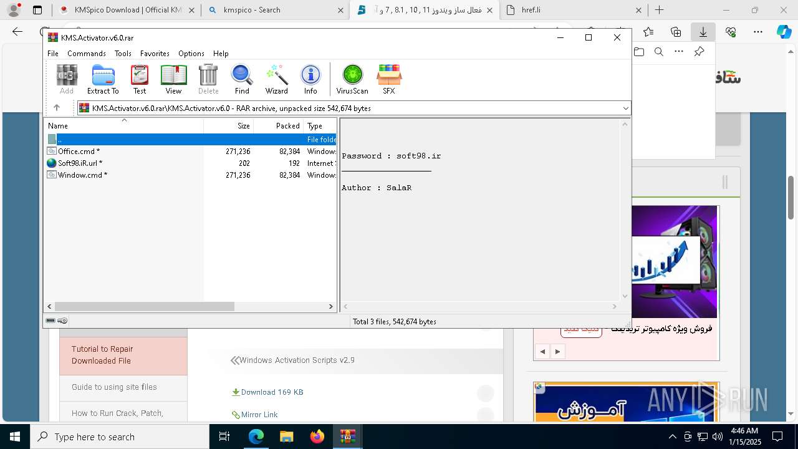This screenshot has width=798, height=449.
Task: Select Window.cmd file
Action: 82,175
